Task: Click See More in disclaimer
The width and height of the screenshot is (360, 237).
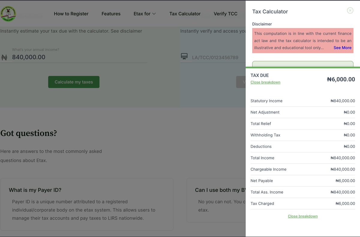Action: (x=342, y=48)
